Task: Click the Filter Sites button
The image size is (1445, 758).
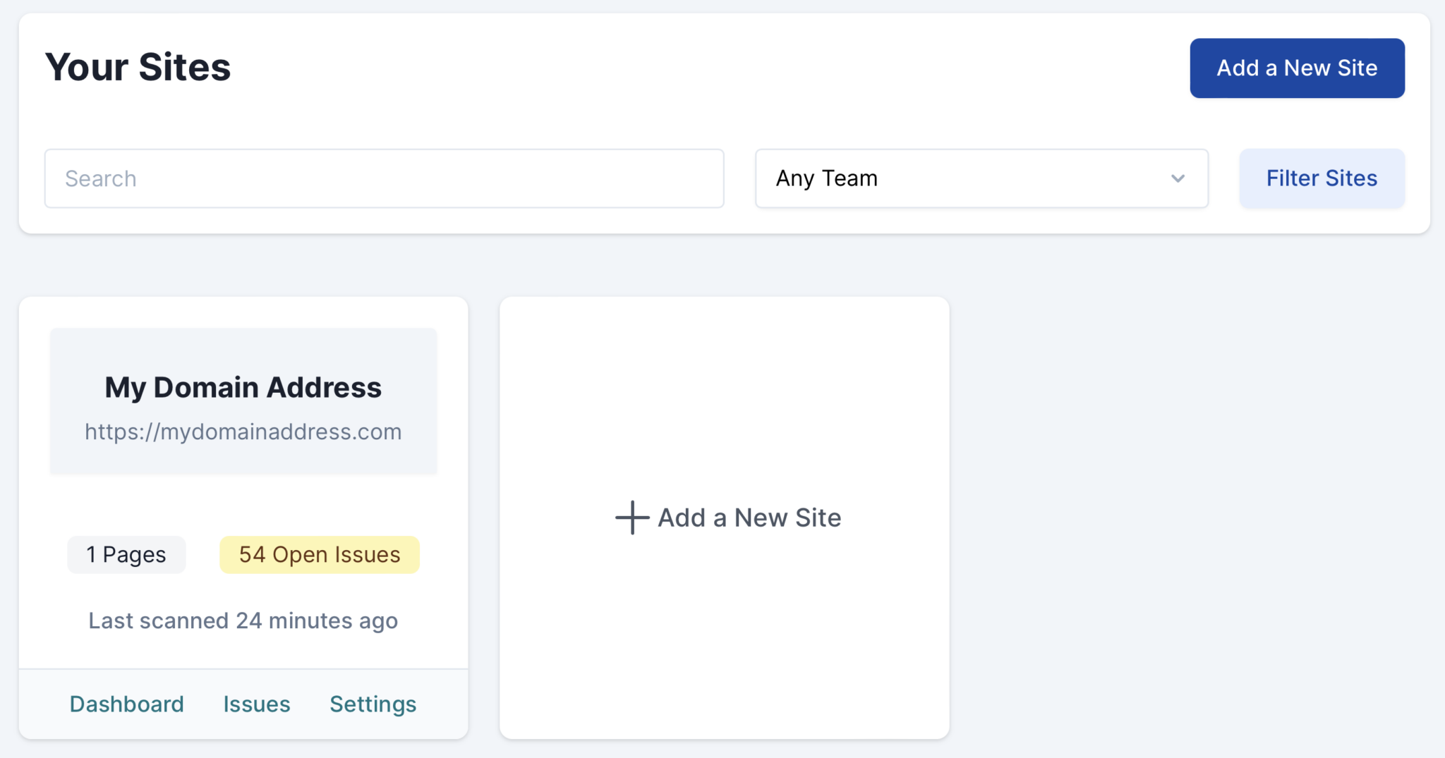Action: pyautogui.click(x=1321, y=178)
